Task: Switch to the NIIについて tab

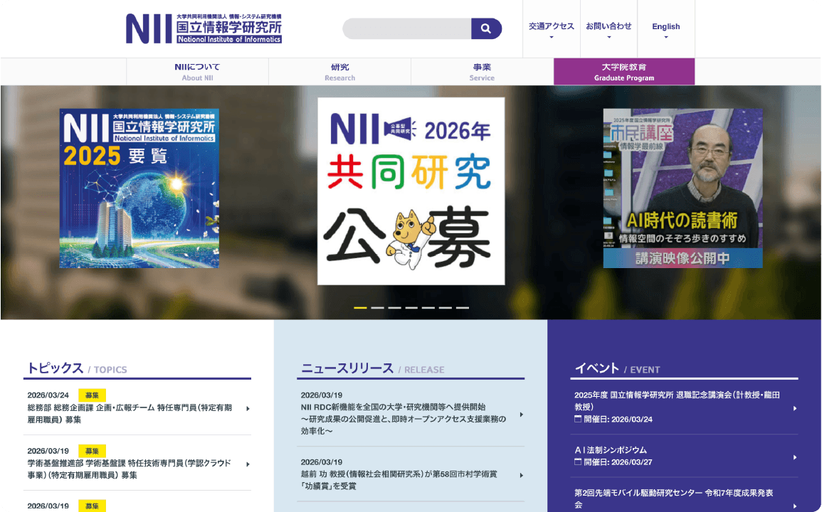Action: tap(197, 71)
